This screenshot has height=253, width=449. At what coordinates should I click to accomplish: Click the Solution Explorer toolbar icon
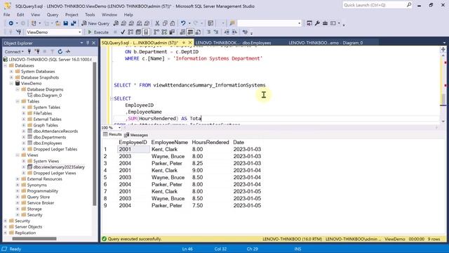click(309, 23)
